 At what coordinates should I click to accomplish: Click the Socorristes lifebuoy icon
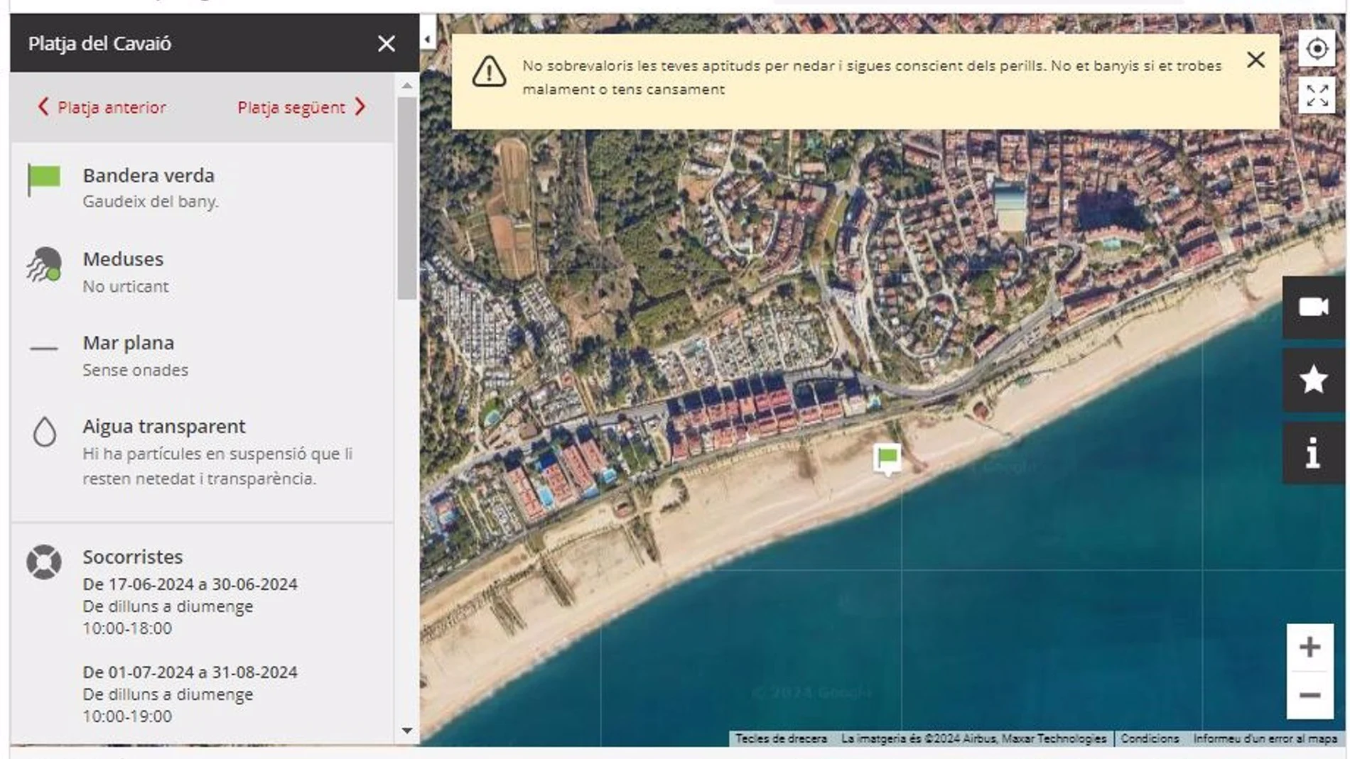[x=44, y=562]
